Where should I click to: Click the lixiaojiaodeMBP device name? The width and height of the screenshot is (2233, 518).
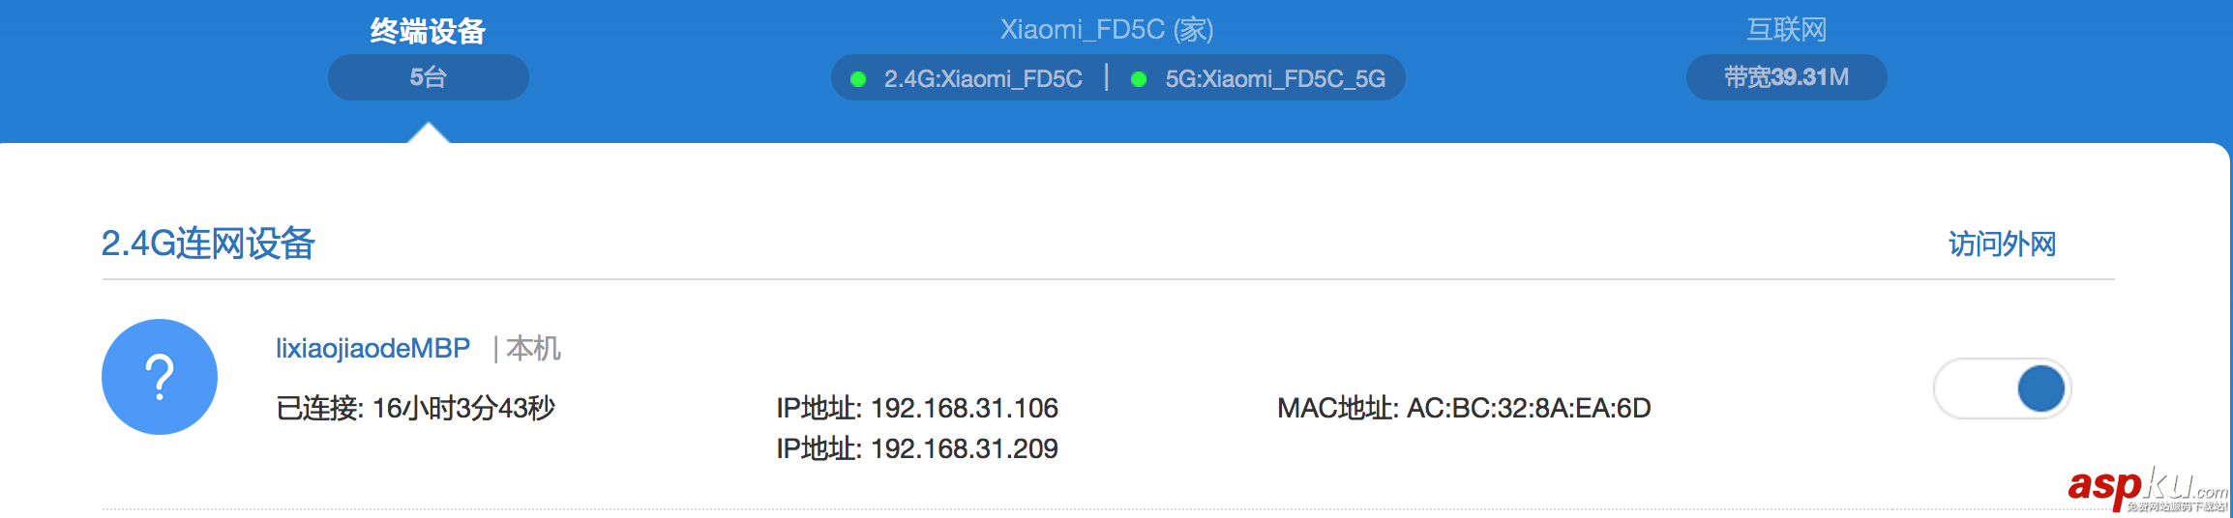pos(372,348)
